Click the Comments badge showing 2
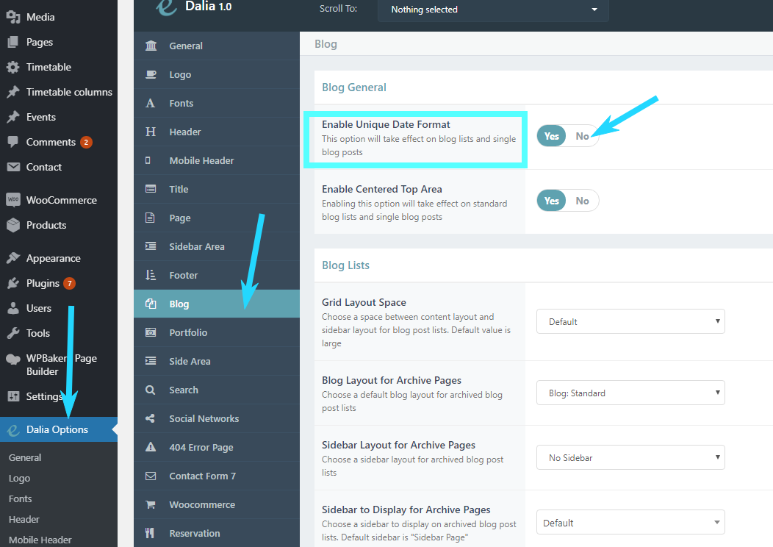 [86, 142]
